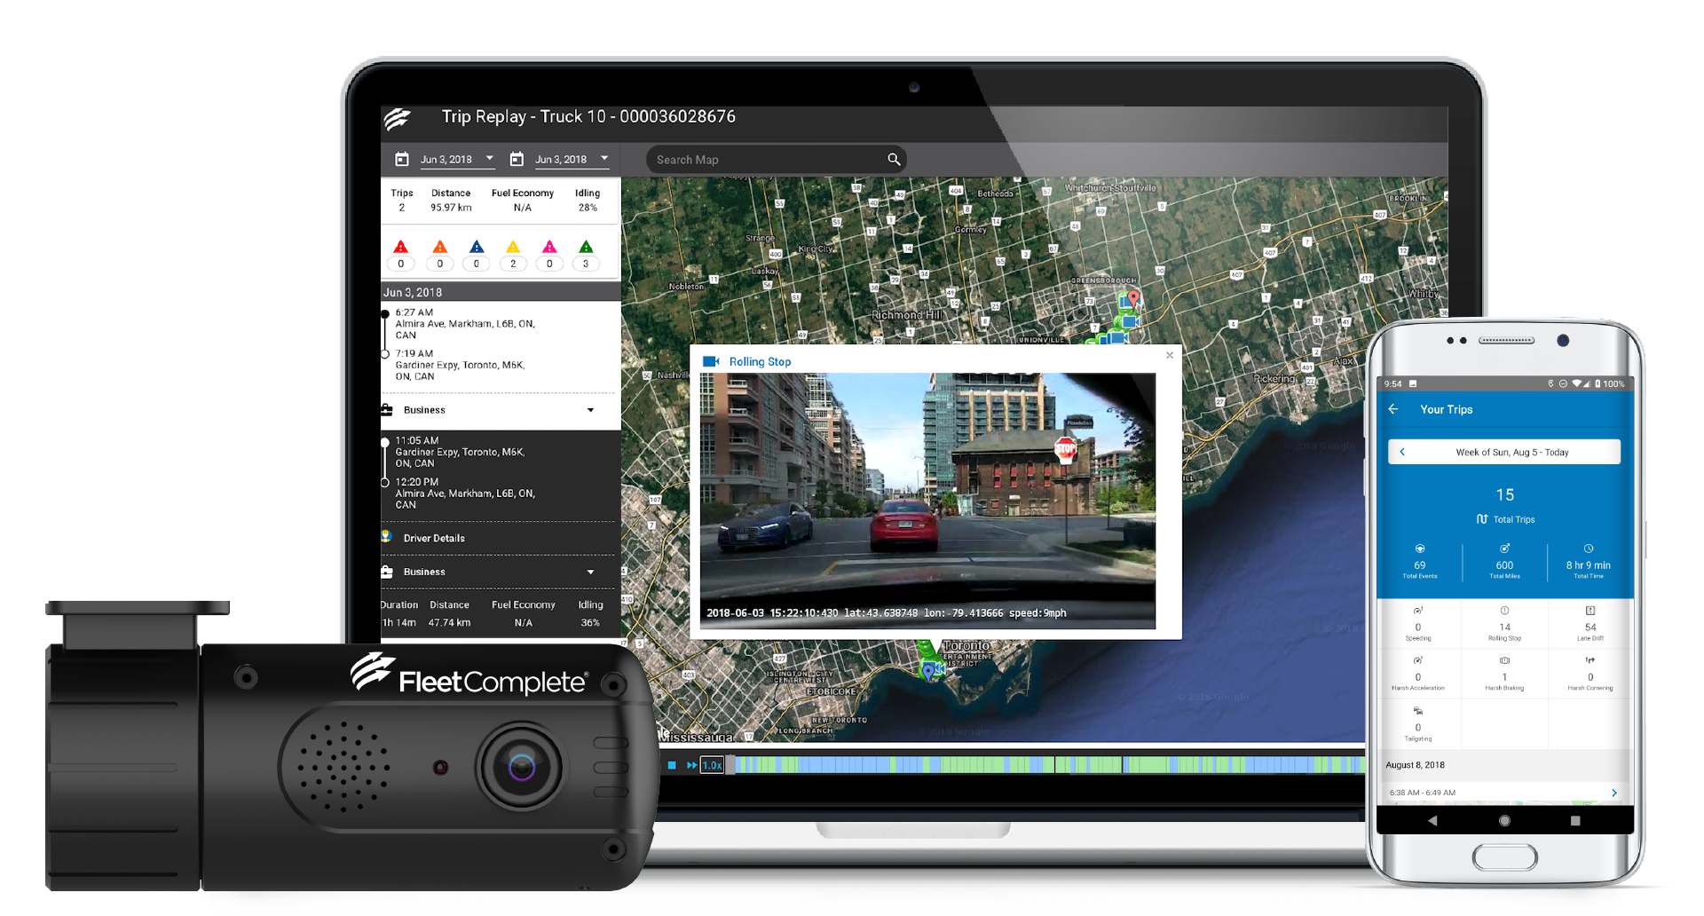Open the Driver Details section icon
Viewport: 1704px width, 916px height.
[386, 537]
